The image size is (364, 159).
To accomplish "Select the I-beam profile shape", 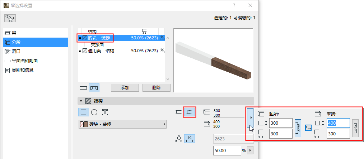I will 105,112.
